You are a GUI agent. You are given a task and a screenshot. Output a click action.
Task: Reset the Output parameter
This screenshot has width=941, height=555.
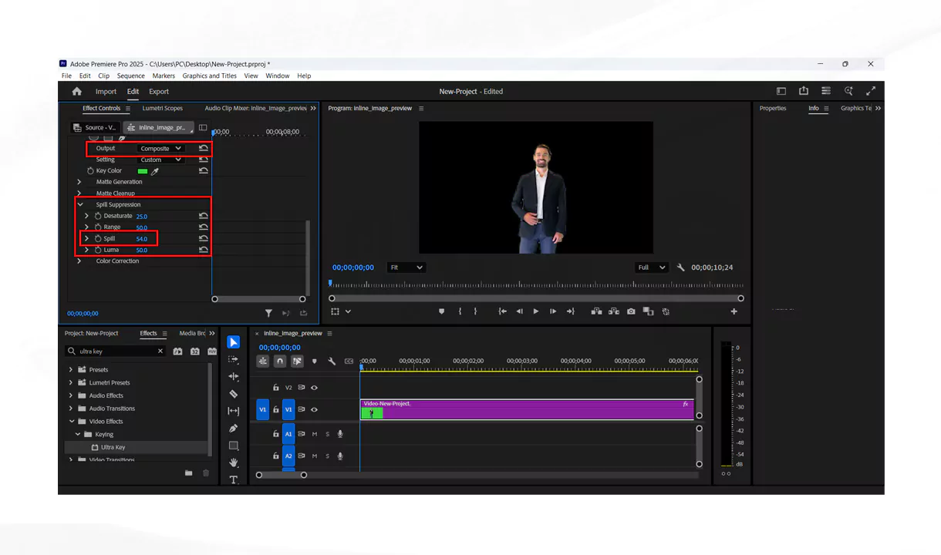pyautogui.click(x=203, y=148)
